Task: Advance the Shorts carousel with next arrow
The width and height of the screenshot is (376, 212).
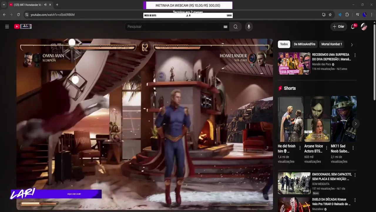Action: [x=355, y=124]
